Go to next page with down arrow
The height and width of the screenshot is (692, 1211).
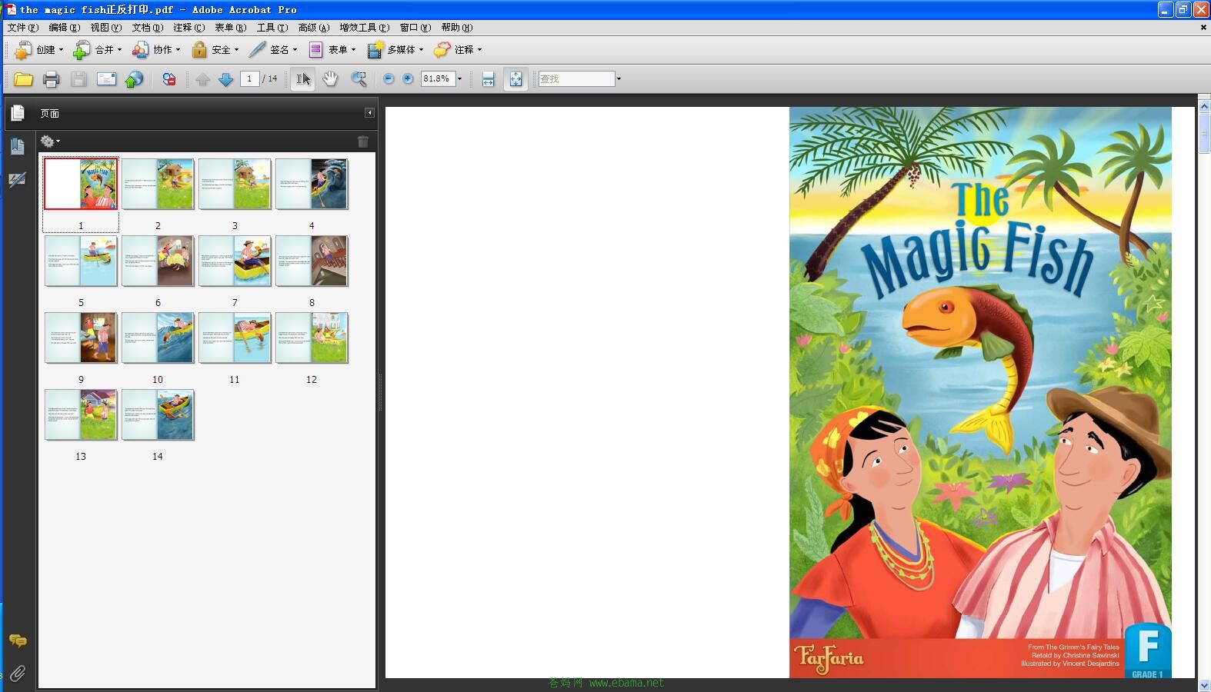[x=225, y=79]
